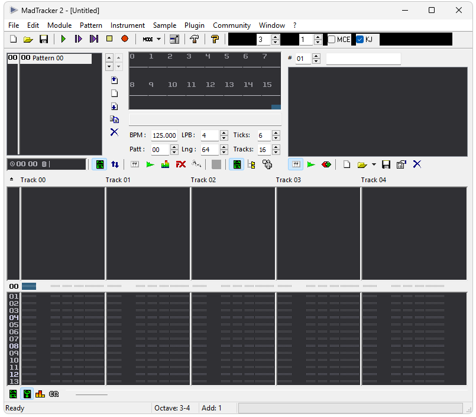
Task: Click the yellow tree structure icon
Action: (x=251, y=164)
